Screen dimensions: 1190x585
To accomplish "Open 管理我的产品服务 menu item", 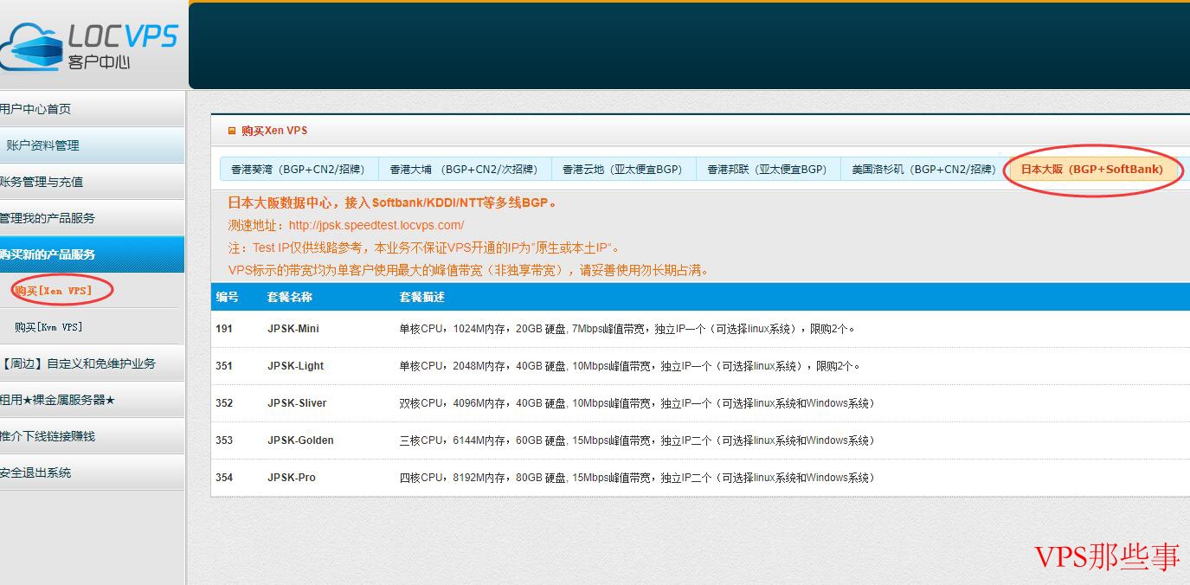I will 92,218.
